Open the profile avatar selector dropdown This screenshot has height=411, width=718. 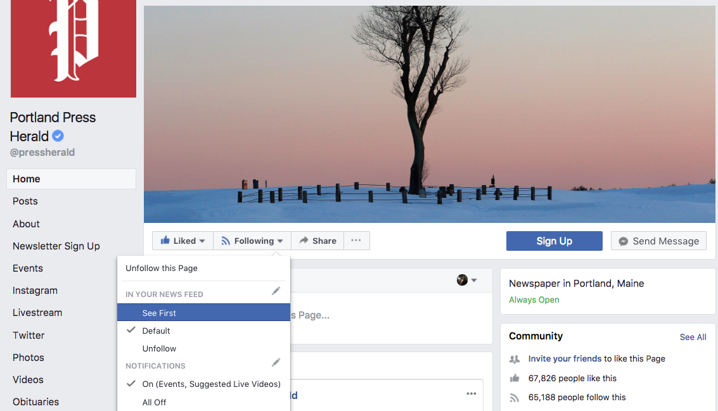[466, 280]
